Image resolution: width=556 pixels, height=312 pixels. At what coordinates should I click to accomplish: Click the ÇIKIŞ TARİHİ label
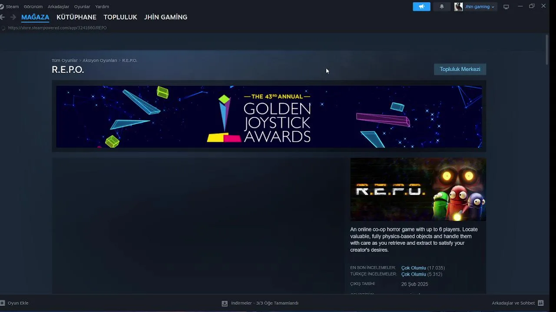[363, 284]
